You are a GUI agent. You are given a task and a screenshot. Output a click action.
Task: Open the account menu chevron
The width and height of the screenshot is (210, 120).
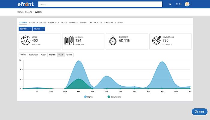191,4
